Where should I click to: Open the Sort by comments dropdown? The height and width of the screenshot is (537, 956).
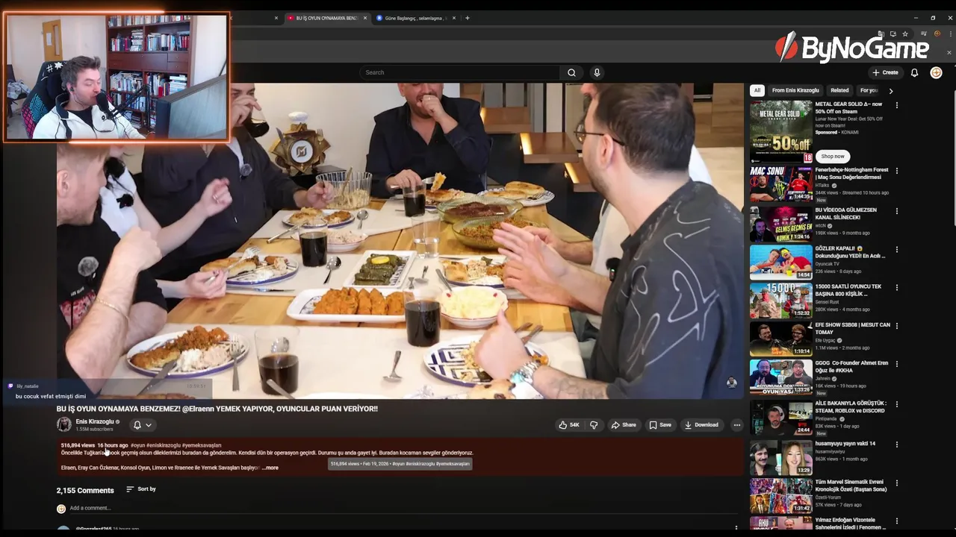[141, 489]
